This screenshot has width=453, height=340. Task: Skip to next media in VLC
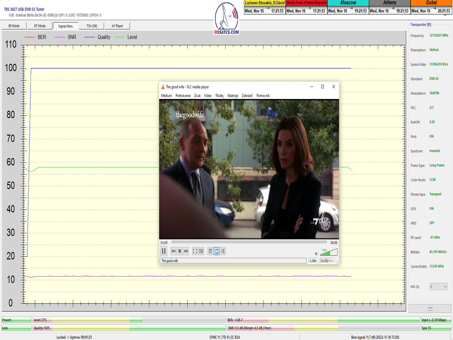click(186, 251)
